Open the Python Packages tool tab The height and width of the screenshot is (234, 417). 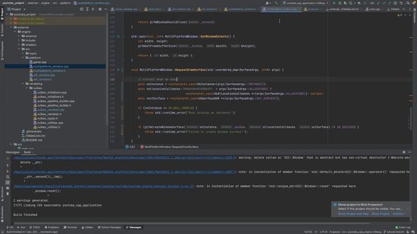pyautogui.click(x=109, y=227)
